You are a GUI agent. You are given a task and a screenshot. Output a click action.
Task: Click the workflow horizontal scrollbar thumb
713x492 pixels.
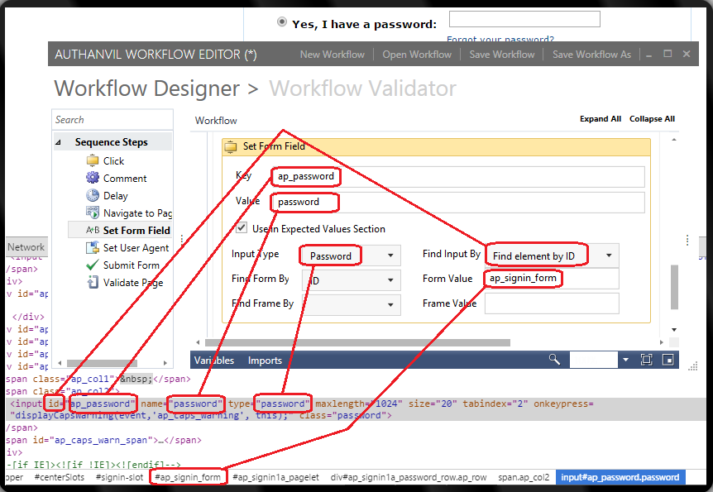[357, 342]
